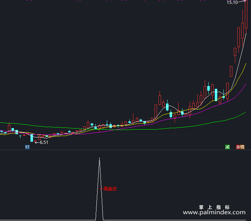Click the white indicator spike peak
Viewport: 251px width, 221px height.
point(99,158)
